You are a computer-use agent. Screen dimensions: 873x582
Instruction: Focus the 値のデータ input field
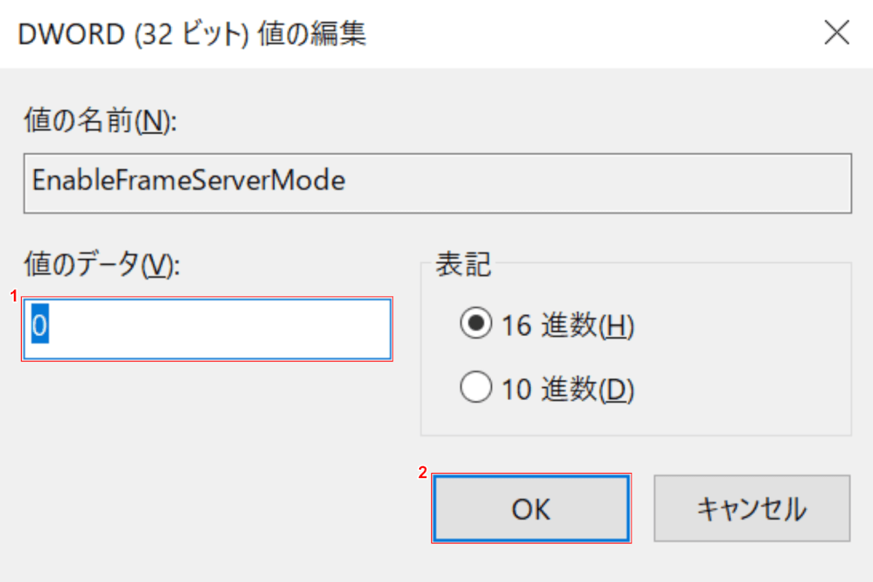[x=218, y=329]
